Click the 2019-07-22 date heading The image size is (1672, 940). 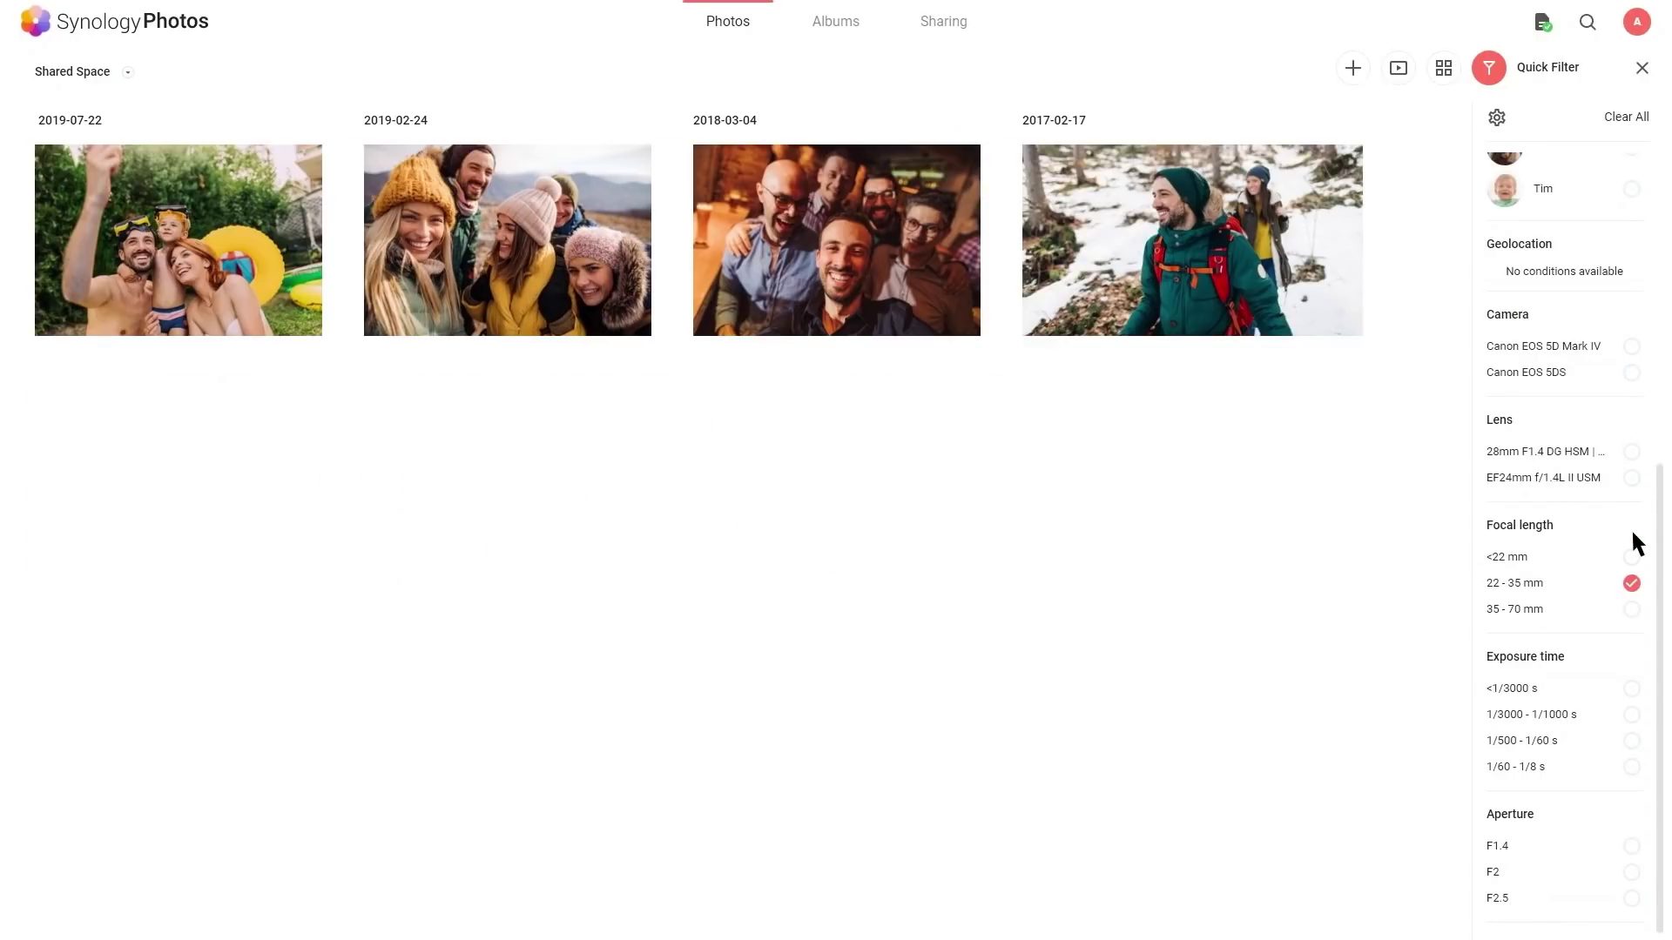[70, 120]
